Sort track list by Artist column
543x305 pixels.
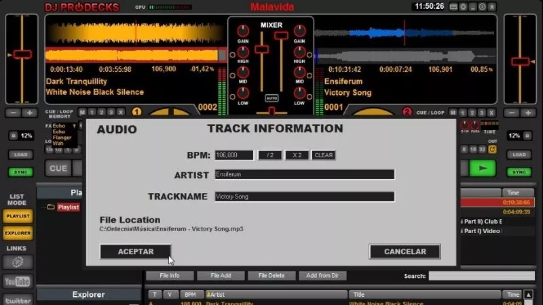276,295
